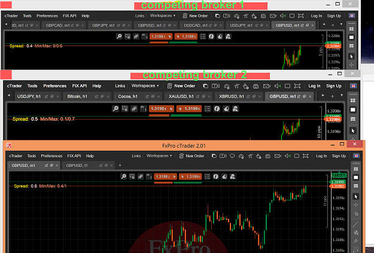
Task: Click Links in broker 1 window
Action: [139, 16]
